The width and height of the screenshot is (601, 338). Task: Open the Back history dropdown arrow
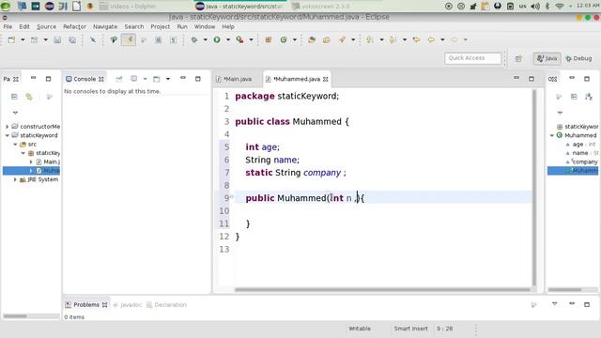coord(442,39)
